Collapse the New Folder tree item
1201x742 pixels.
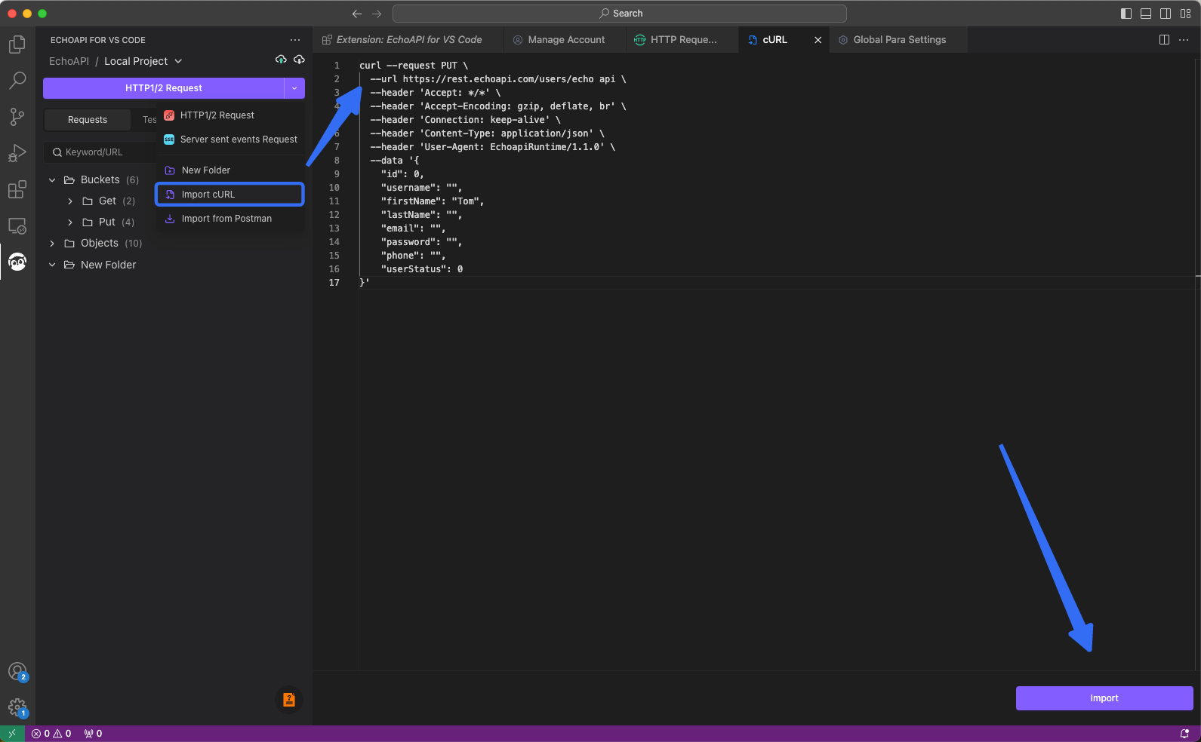coord(52,265)
